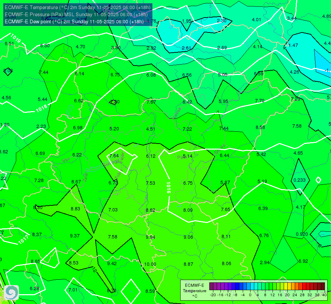Image resolution: width=331 pixels, height=304 pixels.
Task: Click the dew point value 7.70
Action: click(x=260, y=101)
